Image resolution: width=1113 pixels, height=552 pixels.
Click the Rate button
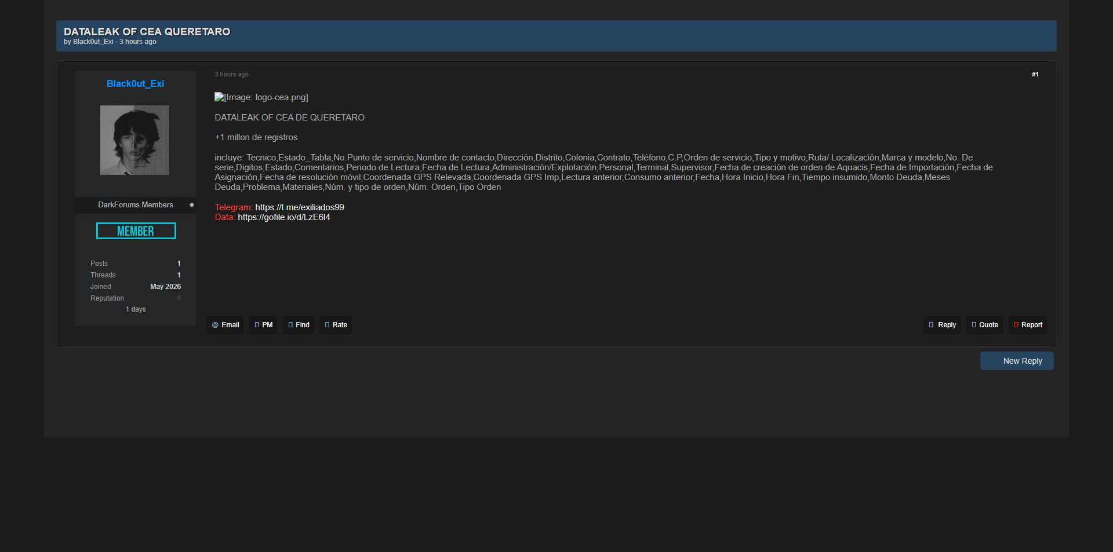(x=336, y=325)
